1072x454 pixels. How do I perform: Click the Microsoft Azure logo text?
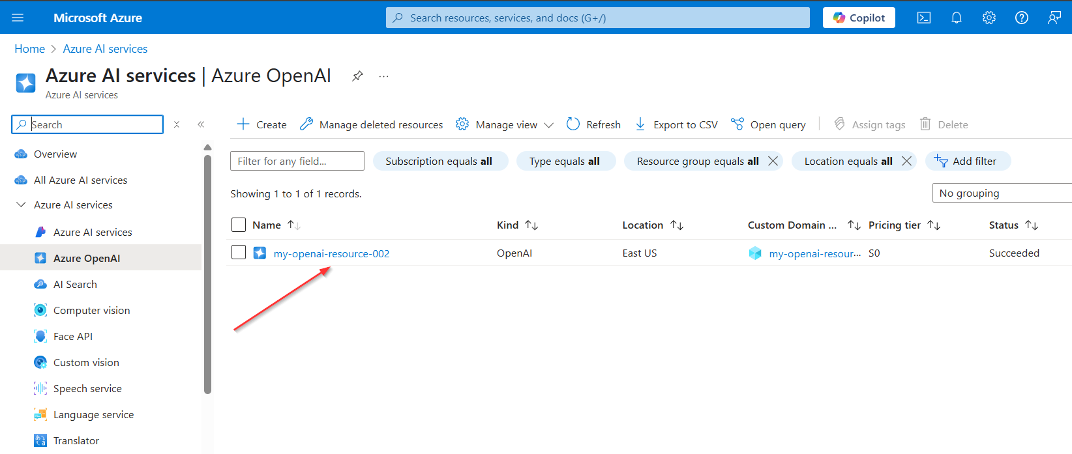click(98, 18)
